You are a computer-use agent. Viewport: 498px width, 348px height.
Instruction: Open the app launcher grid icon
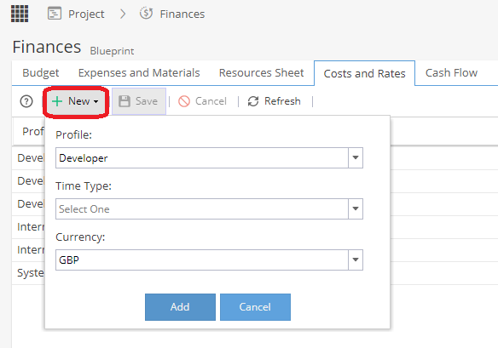[20, 14]
